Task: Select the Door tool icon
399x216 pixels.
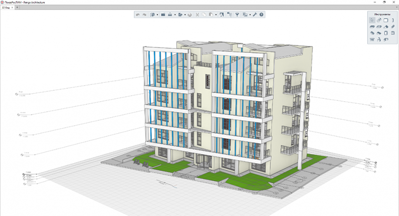Action: click(386, 33)
